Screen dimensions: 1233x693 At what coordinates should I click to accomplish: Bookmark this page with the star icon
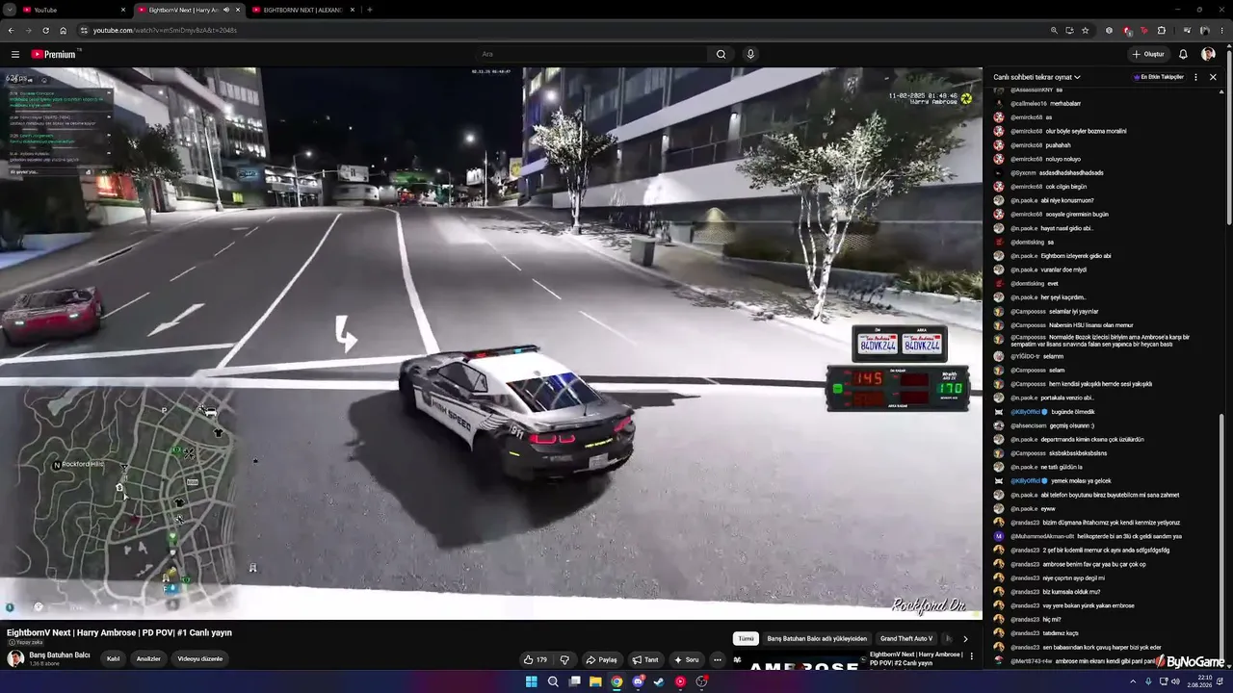coord(1086,30)
